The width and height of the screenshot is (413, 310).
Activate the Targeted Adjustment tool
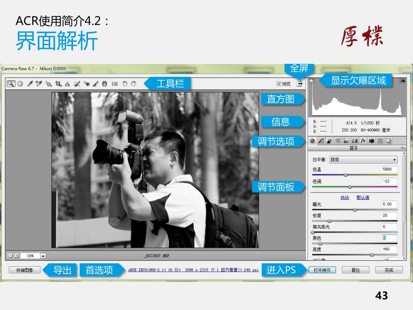click(48, 84)
